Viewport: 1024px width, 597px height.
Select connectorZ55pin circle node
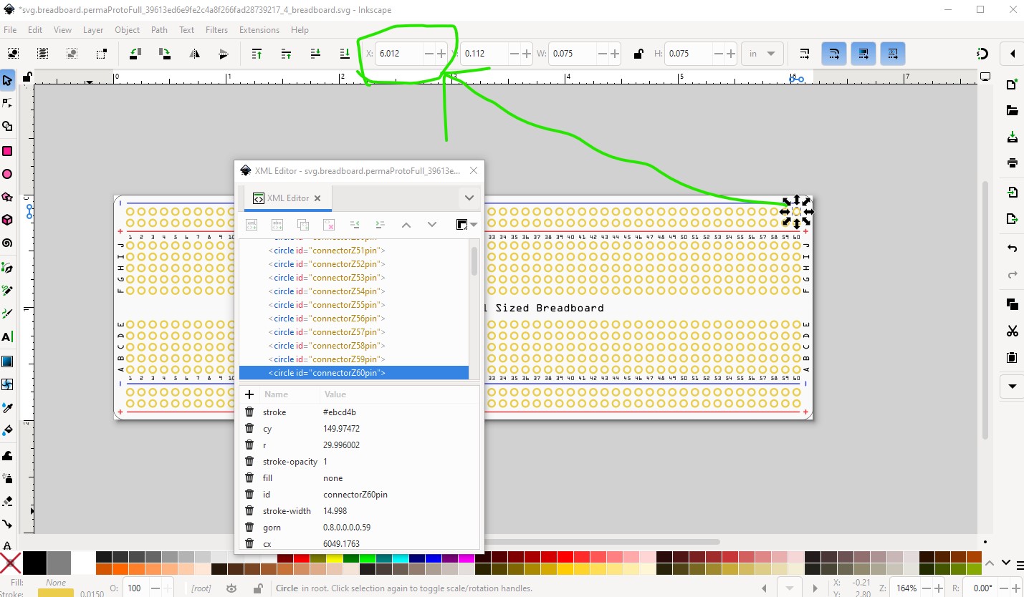tap(327, 305)
